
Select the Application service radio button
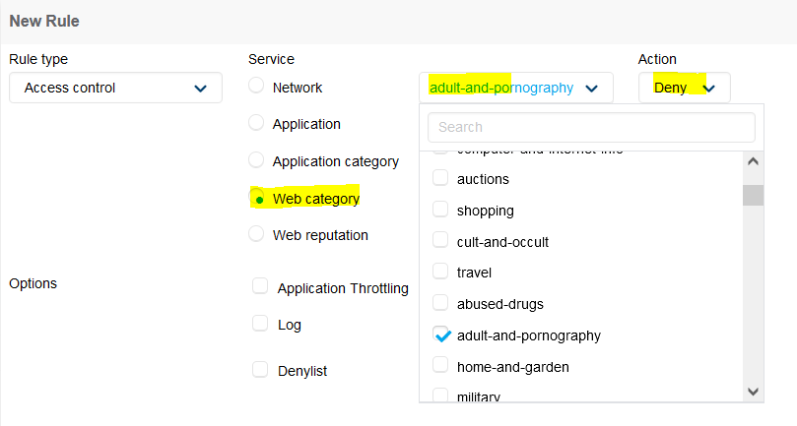click(256, 123)
